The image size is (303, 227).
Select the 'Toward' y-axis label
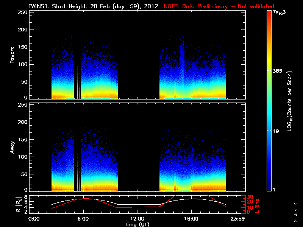(x=12, y=55)
